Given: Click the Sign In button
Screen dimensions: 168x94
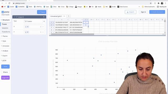Looking at the screenshot, I should coord(143,12).
